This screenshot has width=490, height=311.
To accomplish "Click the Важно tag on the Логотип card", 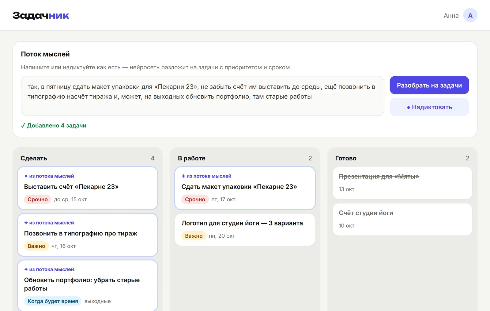I will (194, 236).
